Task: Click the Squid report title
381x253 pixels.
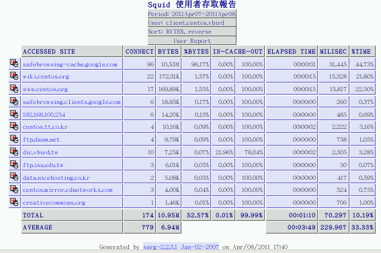Action: (x=192, y=5)
